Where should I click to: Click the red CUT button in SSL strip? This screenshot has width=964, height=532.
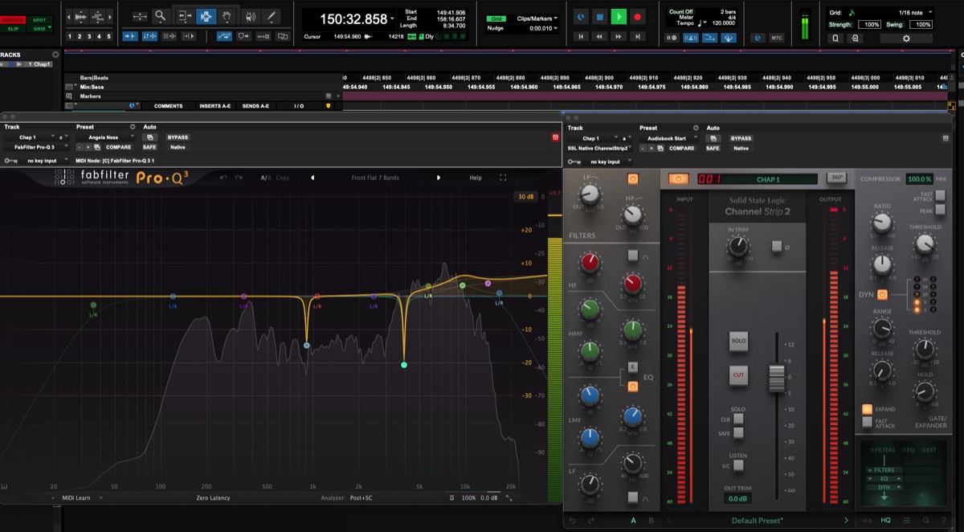coord(738,374)
